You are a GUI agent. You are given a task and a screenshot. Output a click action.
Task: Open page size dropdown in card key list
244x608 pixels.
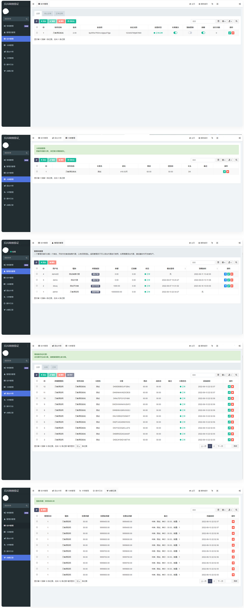[x=78, y=446]
